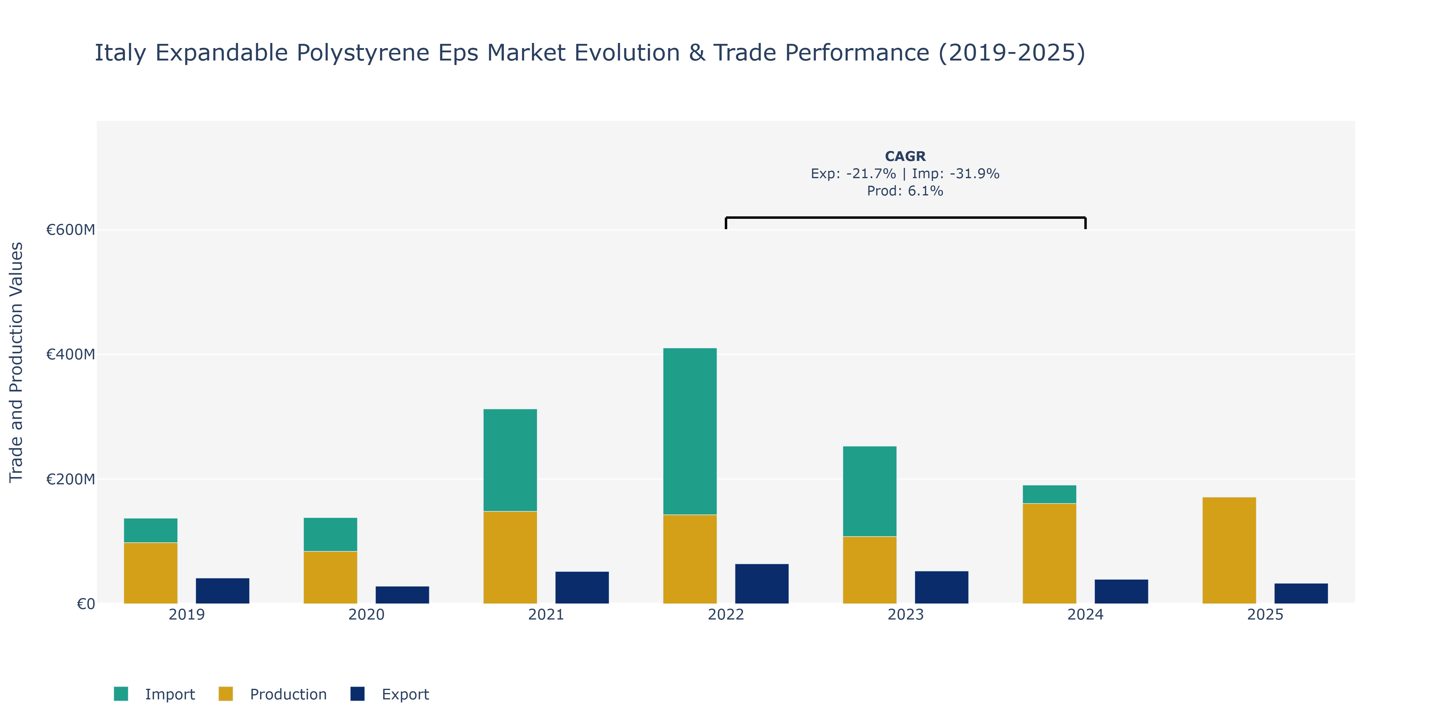The height and width of the screenshot is (726, 1452).
Task: Click the navy Export legend swatch
Action: coord(357,694)
